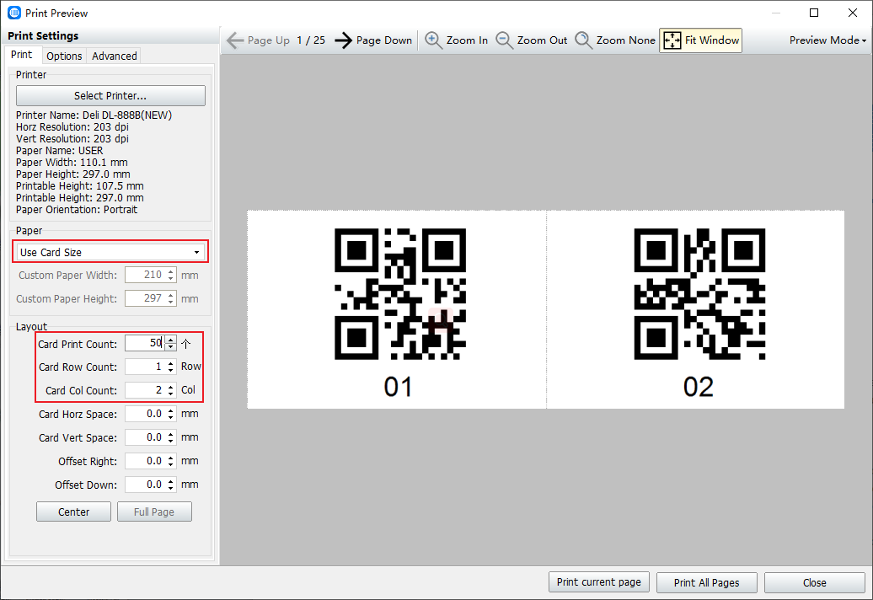Select the QR code card labeled 01
Screen dimensions: 873x600
397,309
